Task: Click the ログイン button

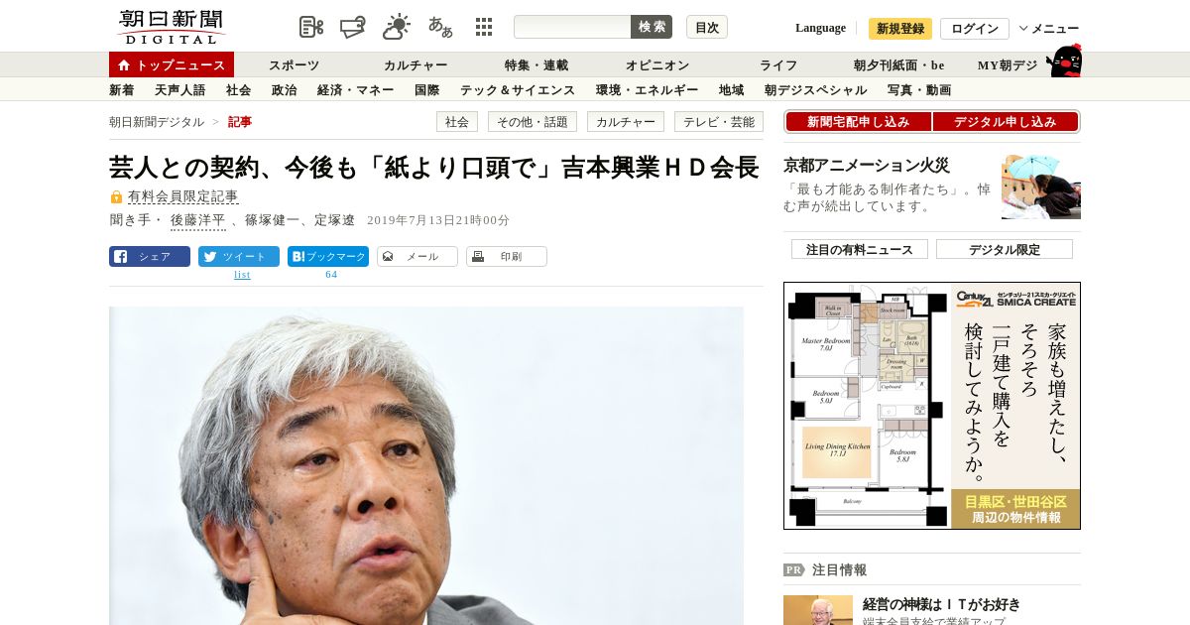Action: click(x=975, y=29)
